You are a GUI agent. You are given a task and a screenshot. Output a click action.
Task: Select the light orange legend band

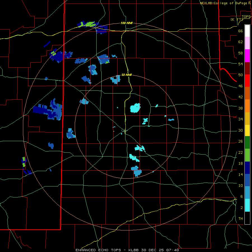coord(247,106)
